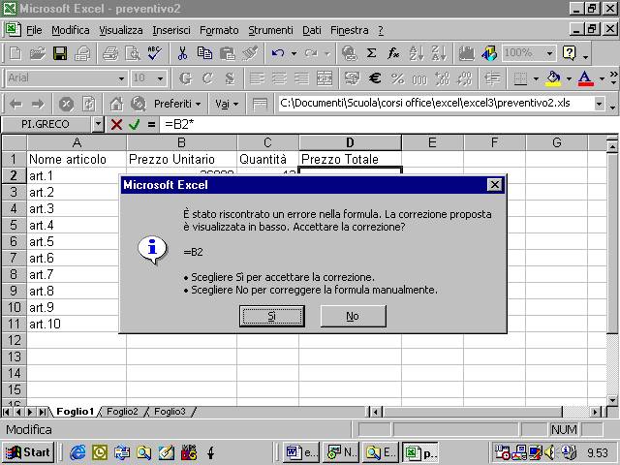Insert hyperlink with the globe icon

[349, 53]
